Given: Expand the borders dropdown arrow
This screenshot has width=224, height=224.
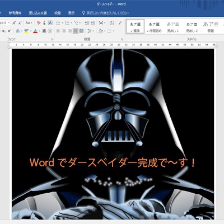Looking at the screenshot, I should (114, 31).
